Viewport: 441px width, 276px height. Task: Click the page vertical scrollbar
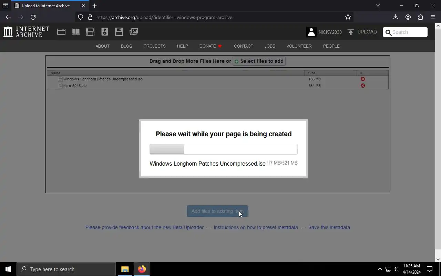click(x=438, y=142)
